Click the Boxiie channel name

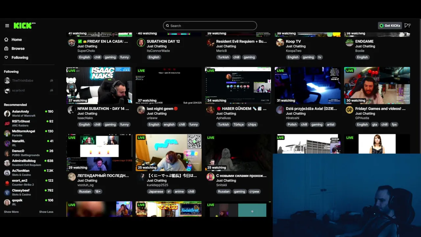[x=360, y=51]
